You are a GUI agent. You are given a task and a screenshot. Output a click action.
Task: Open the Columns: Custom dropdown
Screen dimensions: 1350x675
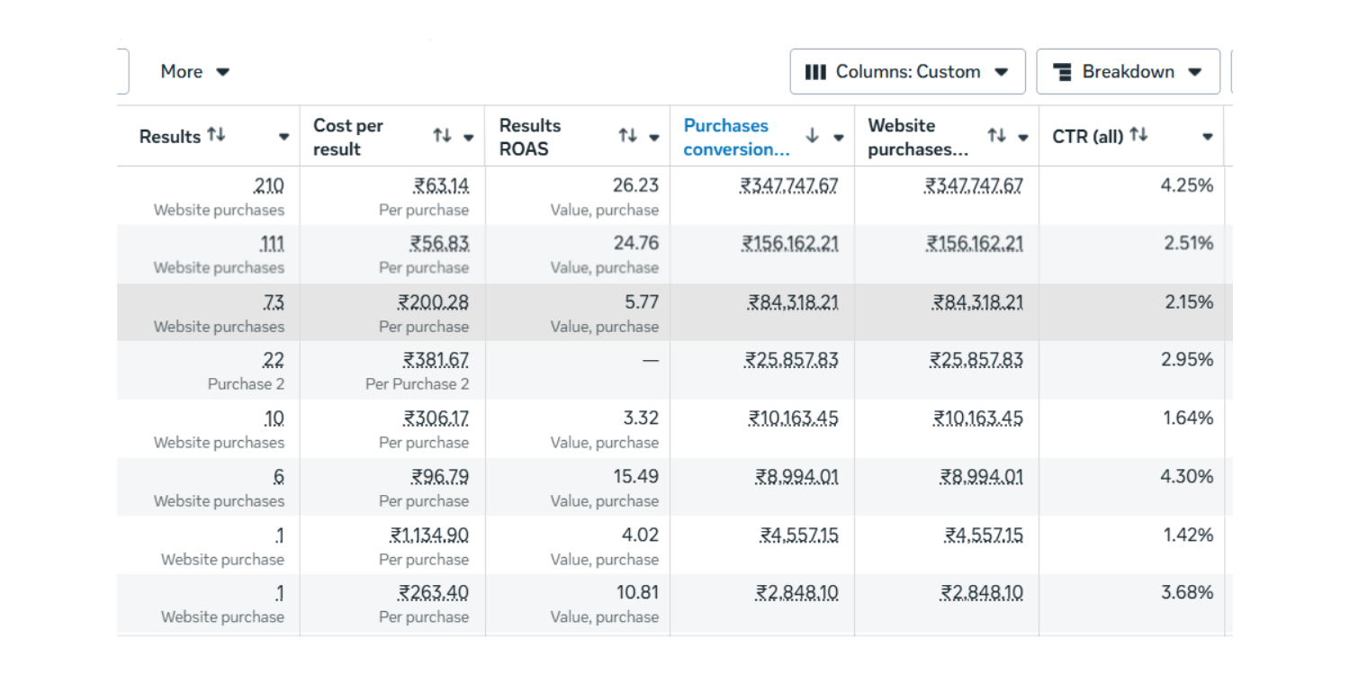tap(907, 72)
